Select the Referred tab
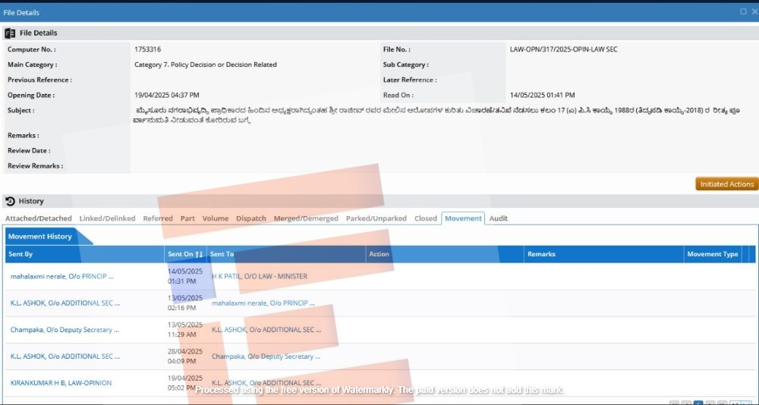 pyautogui.click(x=158, y=218)
